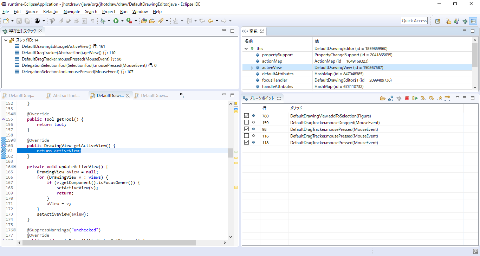Switch to the Resource perspective icon
This screenshot has height=256, width=480.
[x=448, y=21]
